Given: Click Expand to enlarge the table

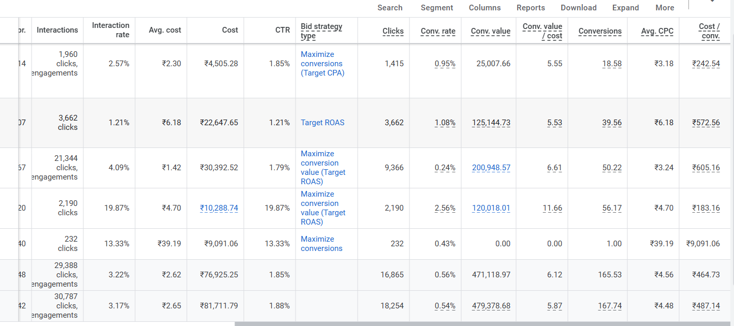Looking at the screenshot, I should pos(625,8).
